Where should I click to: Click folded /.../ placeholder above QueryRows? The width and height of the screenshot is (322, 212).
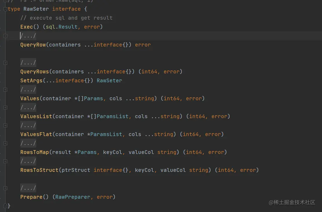[28, 63]
